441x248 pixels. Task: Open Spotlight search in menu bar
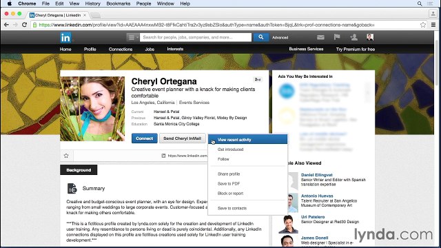coord(420,3)
